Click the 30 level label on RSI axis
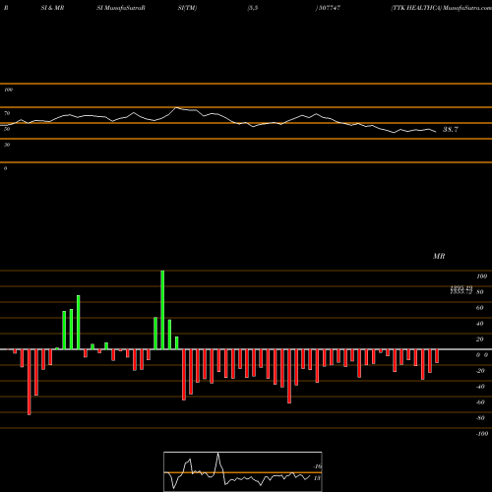This screenshot has width=492, height=492. coord(7,145)
